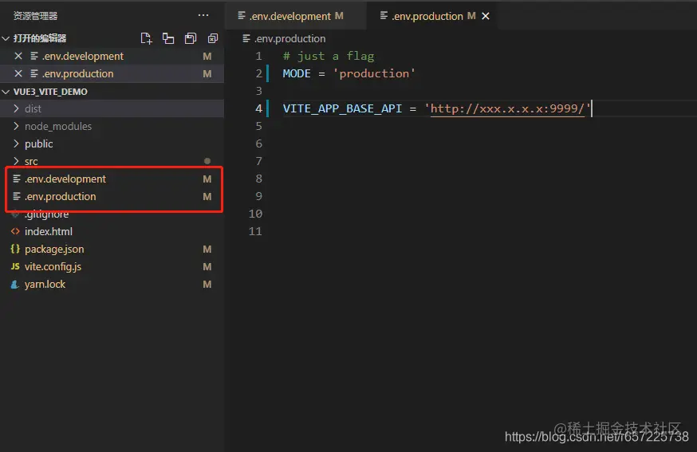Click the Close All Editors icon
Image resolution: width=697 pixels, height=452 pixels.
(213, 39)
